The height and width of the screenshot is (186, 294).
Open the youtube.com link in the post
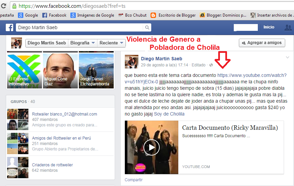252,75
